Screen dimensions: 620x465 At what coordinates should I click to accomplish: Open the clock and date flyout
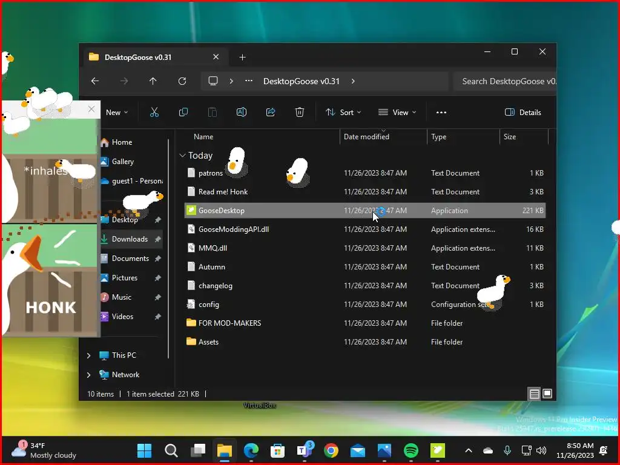tap(575, 450)
